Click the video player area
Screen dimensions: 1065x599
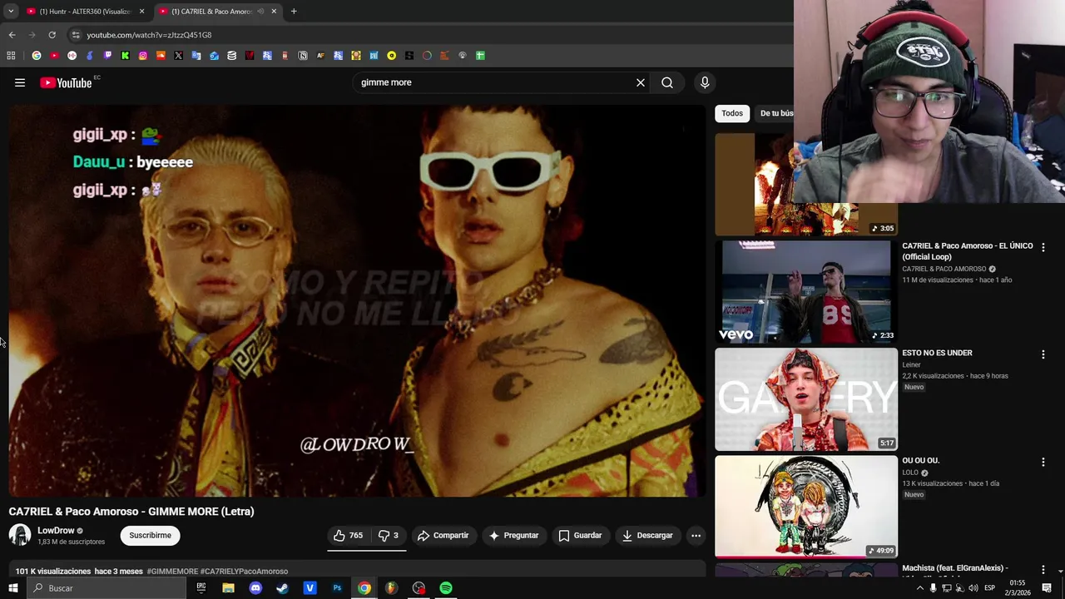(x=357, y=299)
